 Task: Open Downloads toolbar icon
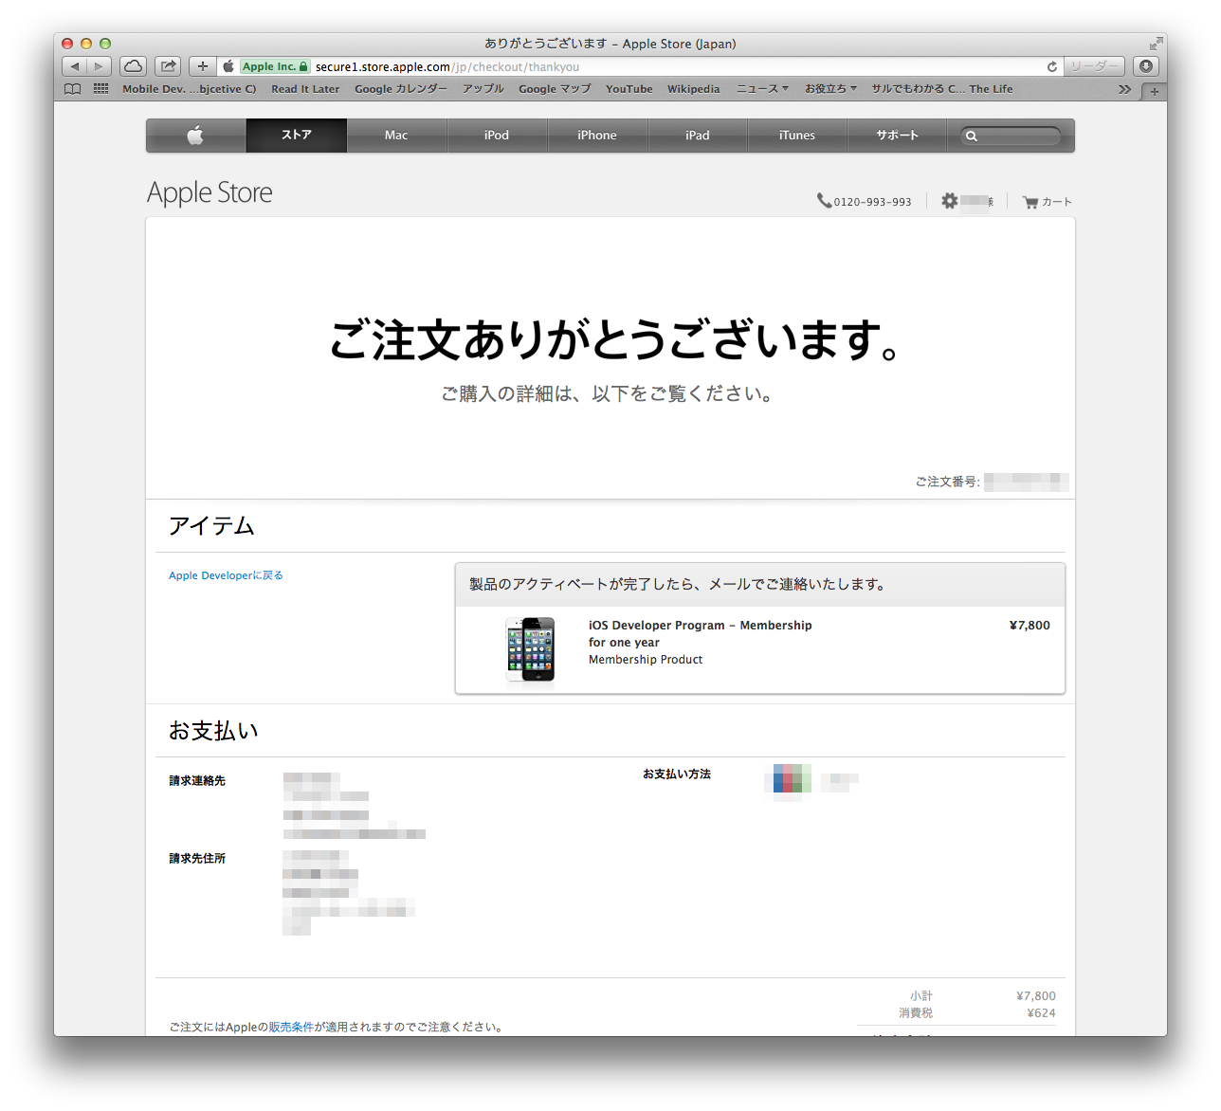[x=1146, y=66]
